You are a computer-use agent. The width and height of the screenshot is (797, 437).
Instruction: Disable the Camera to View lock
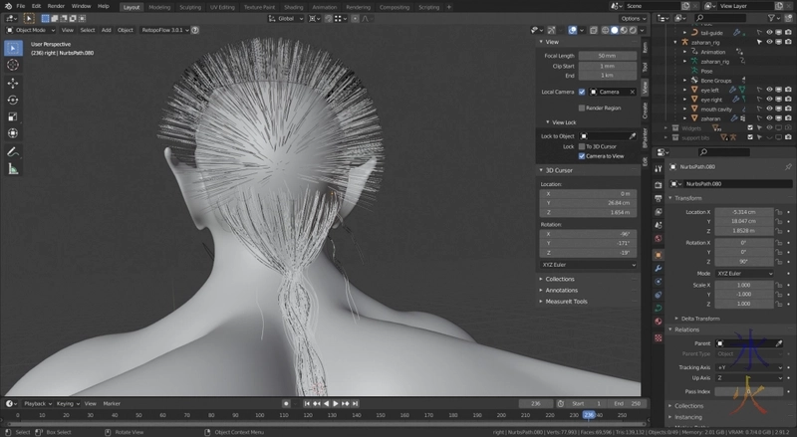(x=582, y=156)
